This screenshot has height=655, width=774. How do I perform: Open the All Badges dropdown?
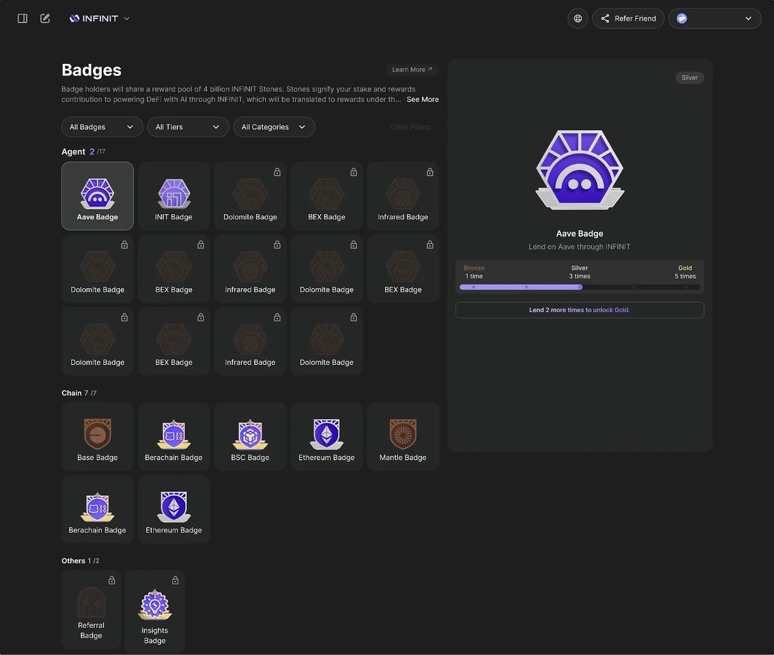pyautogui.click(x=102, y=127)
